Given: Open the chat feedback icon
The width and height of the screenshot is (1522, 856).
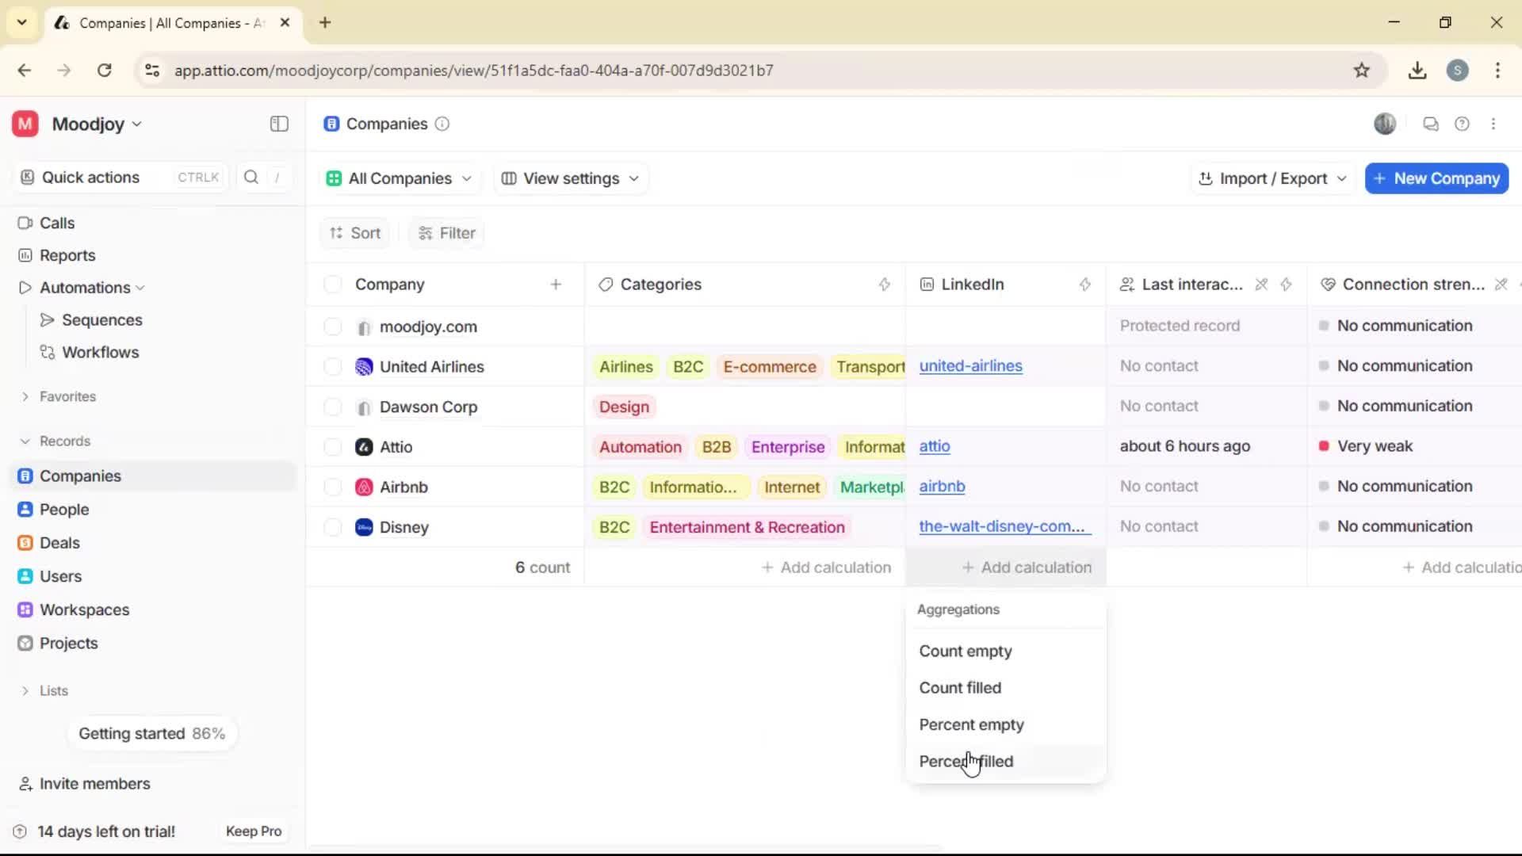Looking at the screenshot, I should tap(1431, 124).
